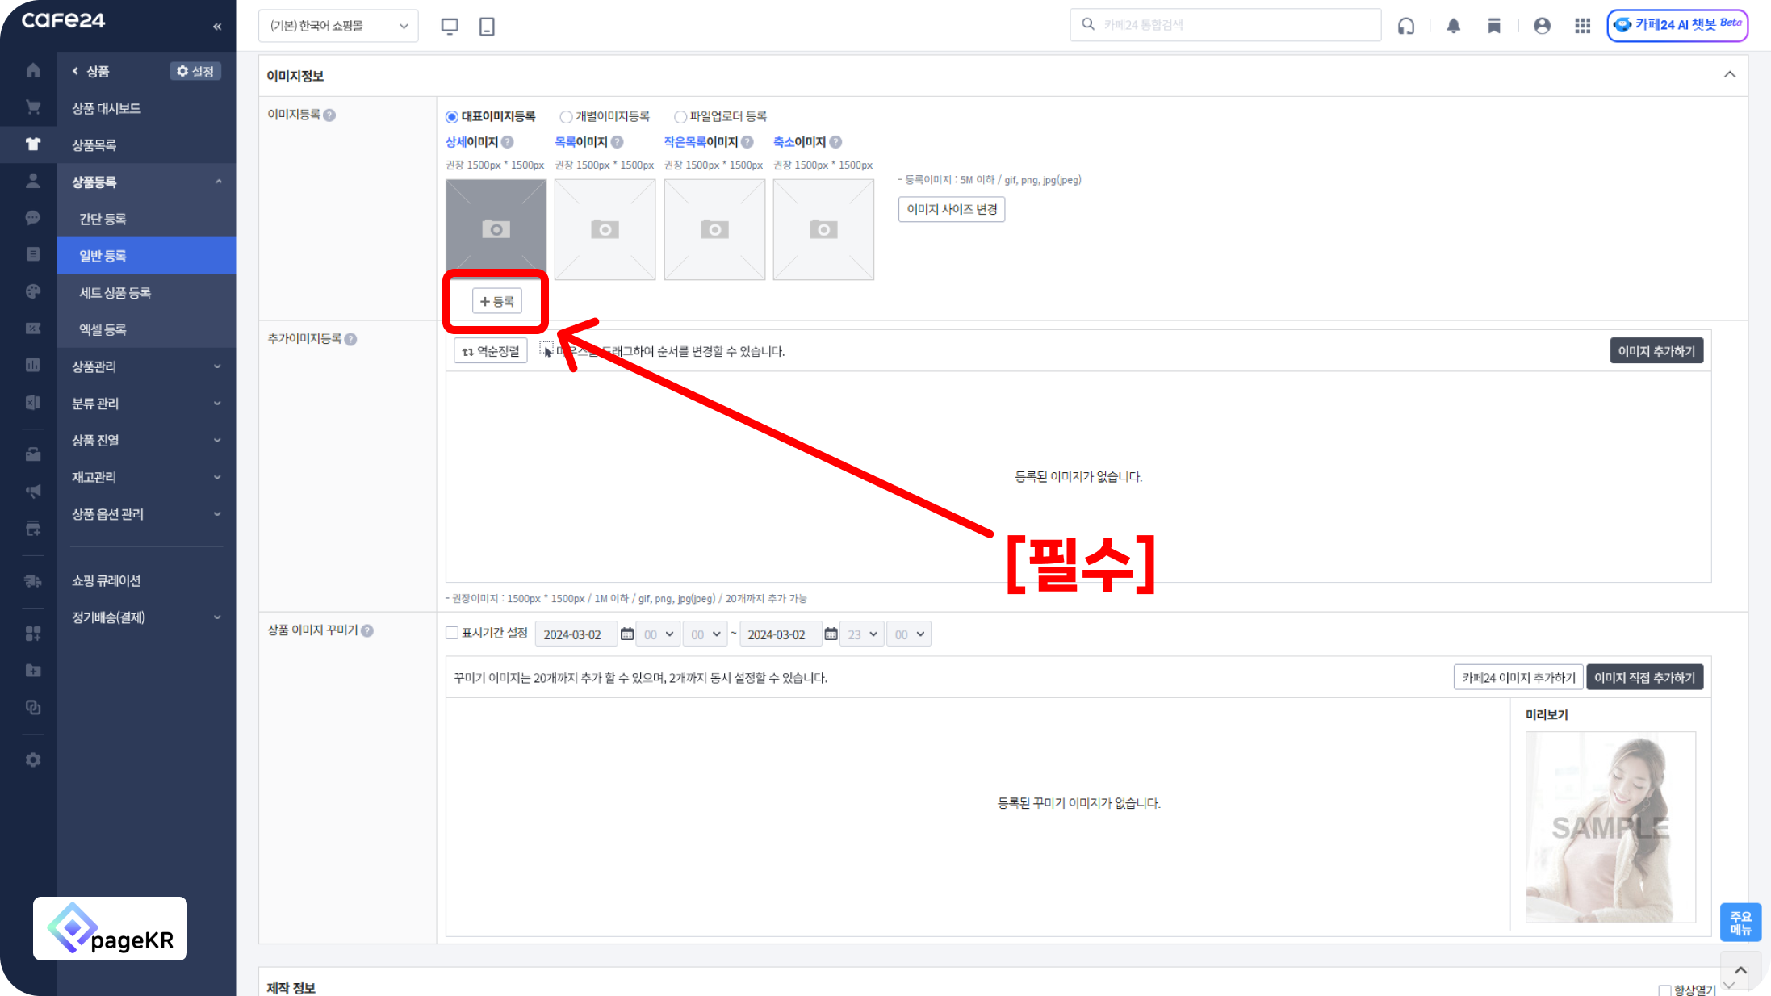Go to 엑셀 등록 menu item
The image size is (1771, 996).
[103, 329]
